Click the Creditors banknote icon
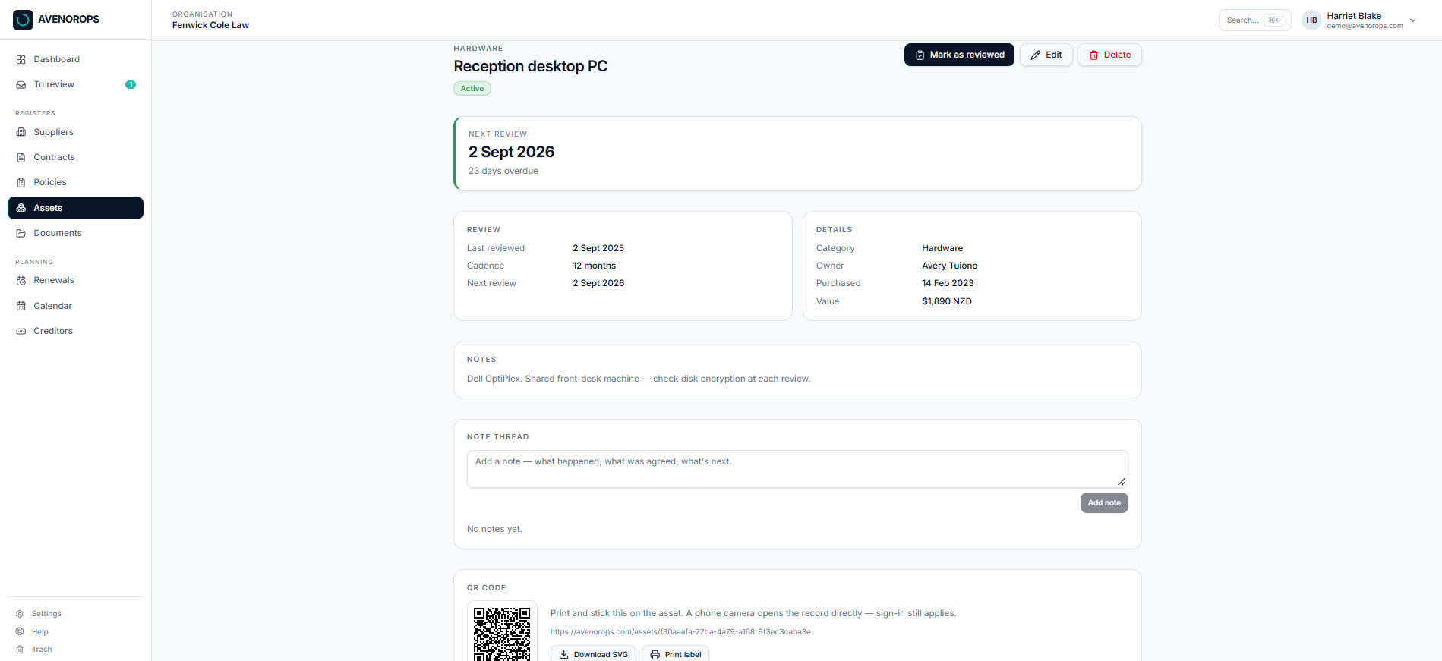The width and height of the screenshot is (1442, 661). pos(21,331)
